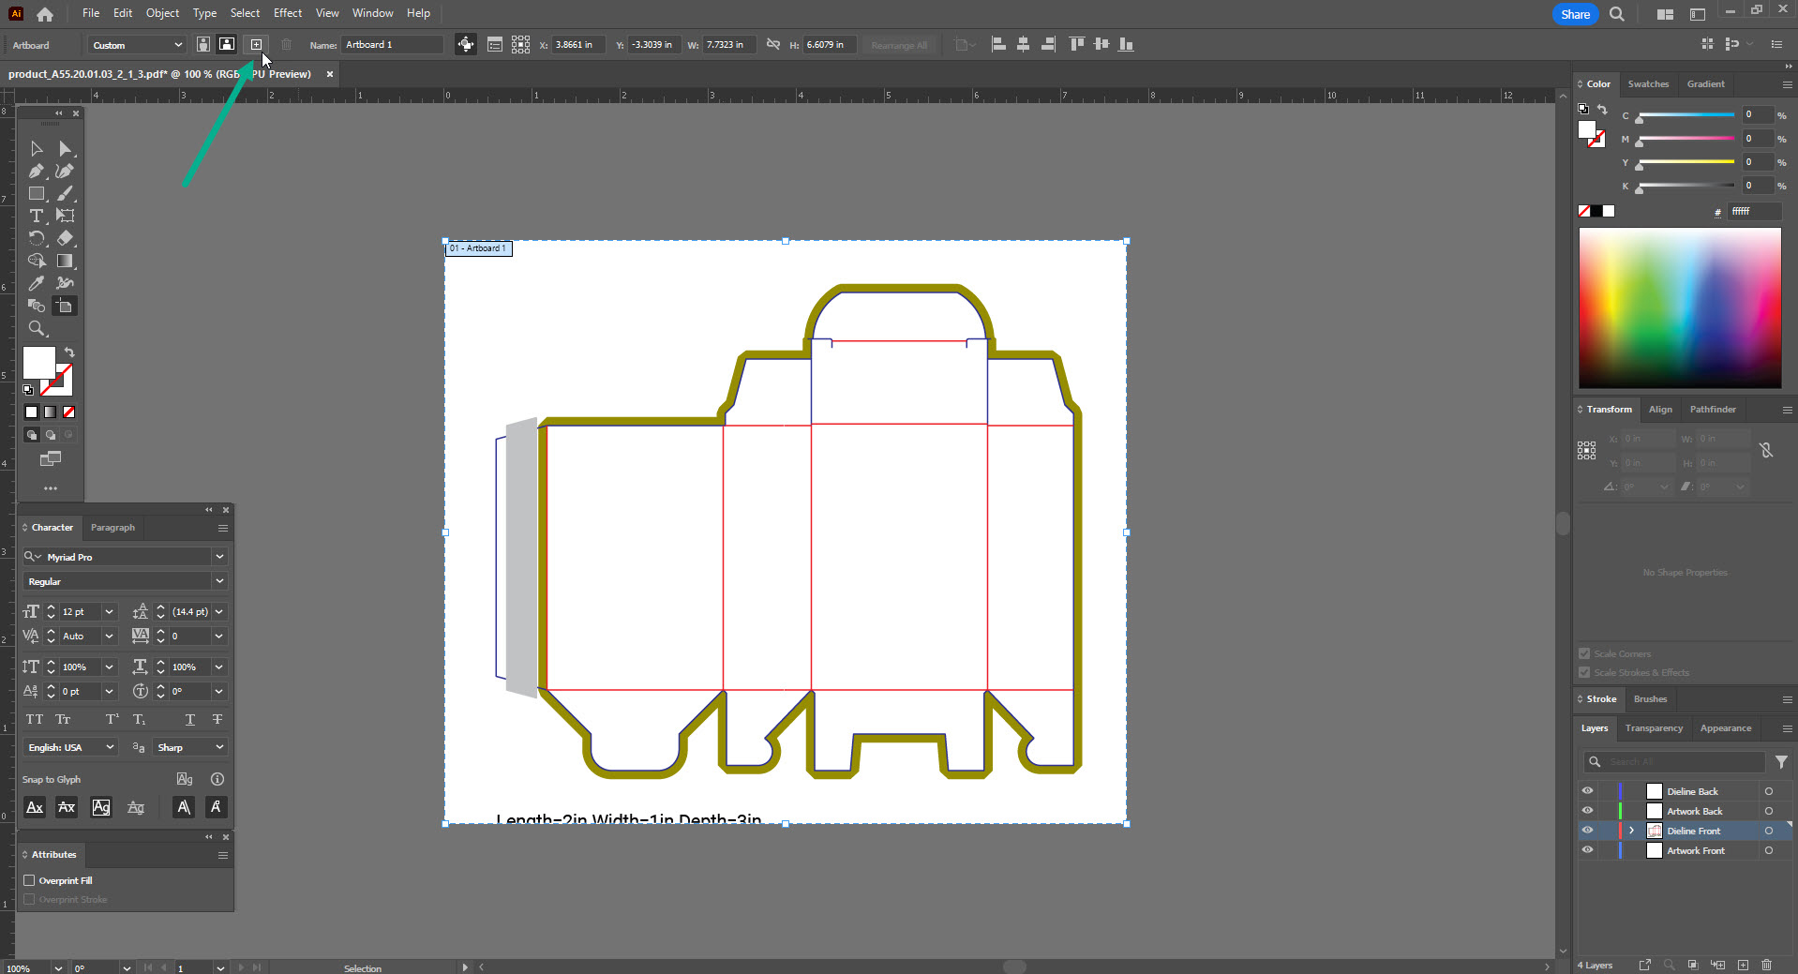
Task: Click Create New Layer icon
Action: [1743, 965]
